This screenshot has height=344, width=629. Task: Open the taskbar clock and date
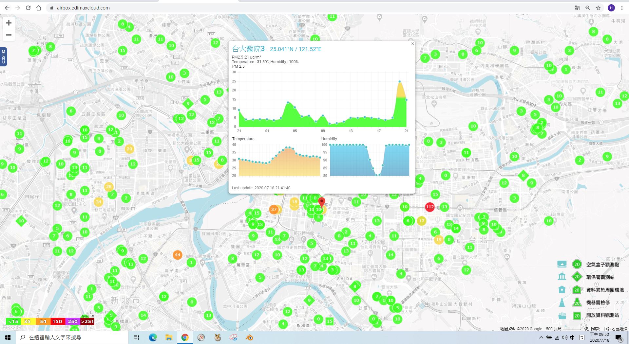click(600, 337)
